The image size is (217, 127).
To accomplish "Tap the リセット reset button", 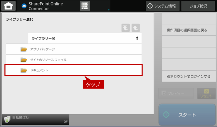I will 206,93.
